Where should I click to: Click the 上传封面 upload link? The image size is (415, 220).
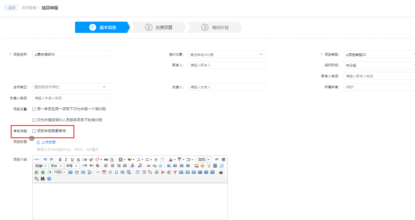point(46,142)
